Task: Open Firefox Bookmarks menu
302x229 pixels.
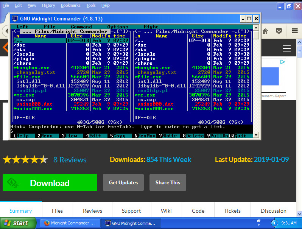Action: pos(70,5)
